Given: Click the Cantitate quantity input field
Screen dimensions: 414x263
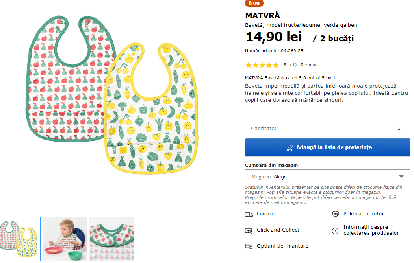Looking at the screenshot, I should (399, 128).
